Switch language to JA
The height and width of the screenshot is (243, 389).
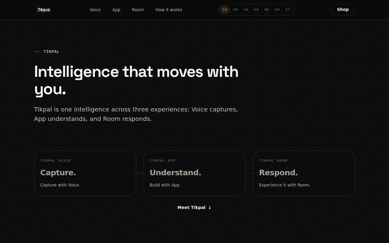[x=246, y=10]
